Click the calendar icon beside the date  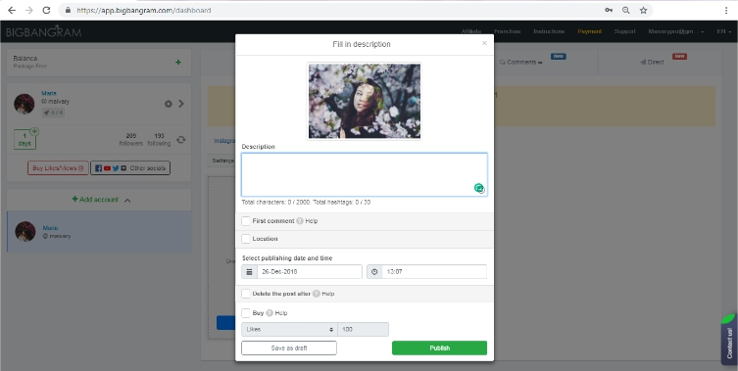(x=250, y=272)
